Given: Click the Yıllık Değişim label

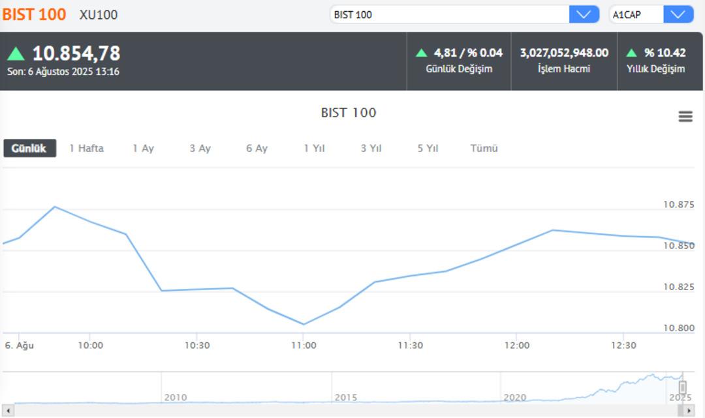Looking at the screenshot, I should (x=656, y=68).
